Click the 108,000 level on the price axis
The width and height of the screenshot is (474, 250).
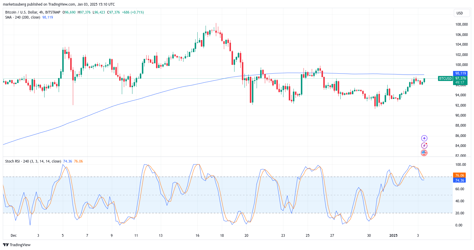point(461,24)
